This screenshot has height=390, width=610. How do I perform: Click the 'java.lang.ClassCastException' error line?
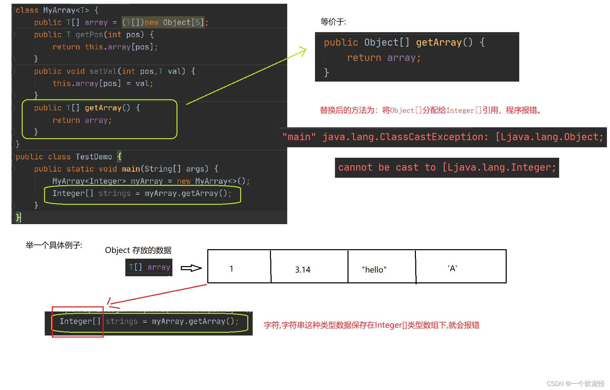[x=443, y=137]
